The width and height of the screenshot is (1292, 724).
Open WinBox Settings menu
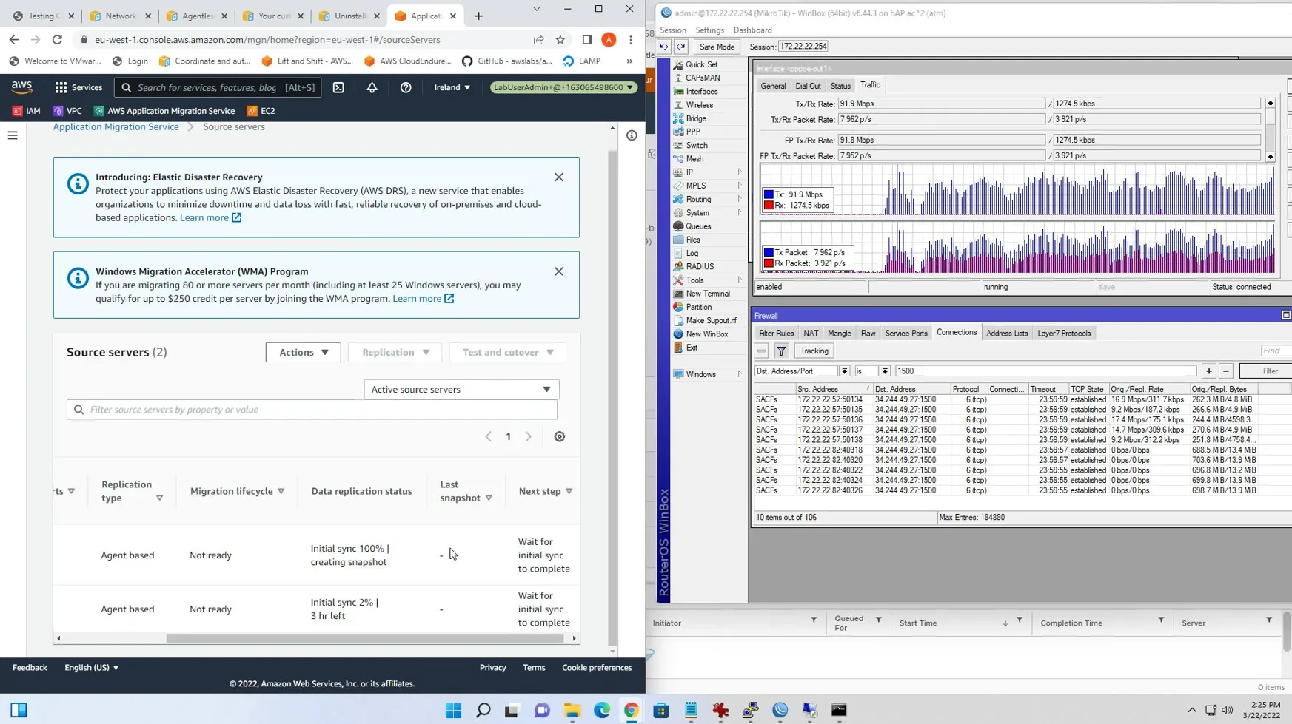[x=709, y=30]
